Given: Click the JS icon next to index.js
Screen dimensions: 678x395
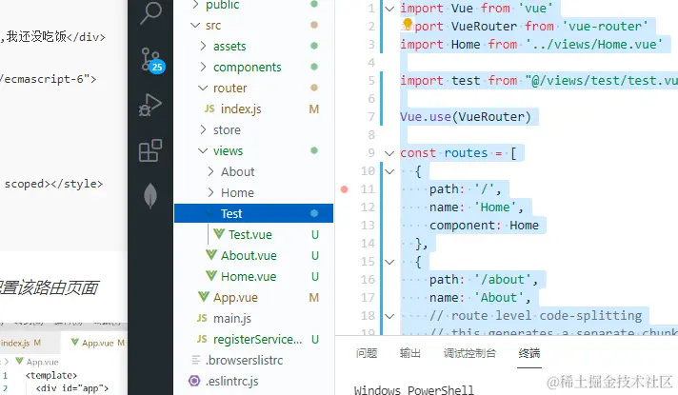Looking at the screenshot, I should point(209,109).
